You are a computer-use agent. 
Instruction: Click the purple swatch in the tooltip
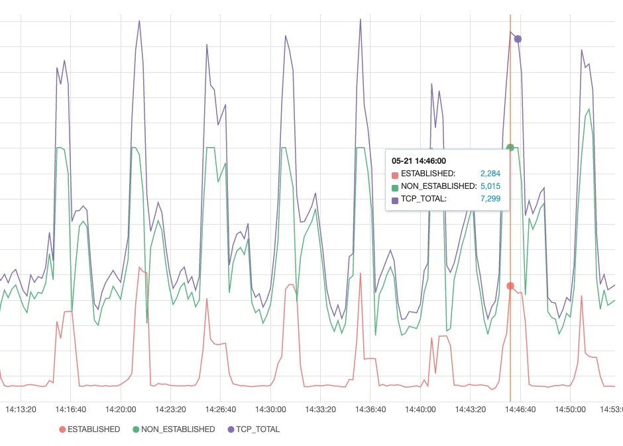click(396, 199)
